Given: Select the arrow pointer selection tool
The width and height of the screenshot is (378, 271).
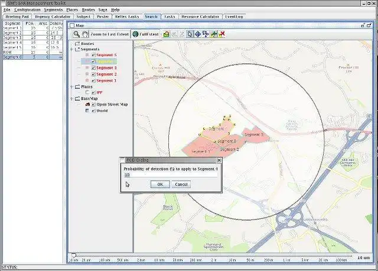Looking at the screenshot, I should (x=190, y=34).
